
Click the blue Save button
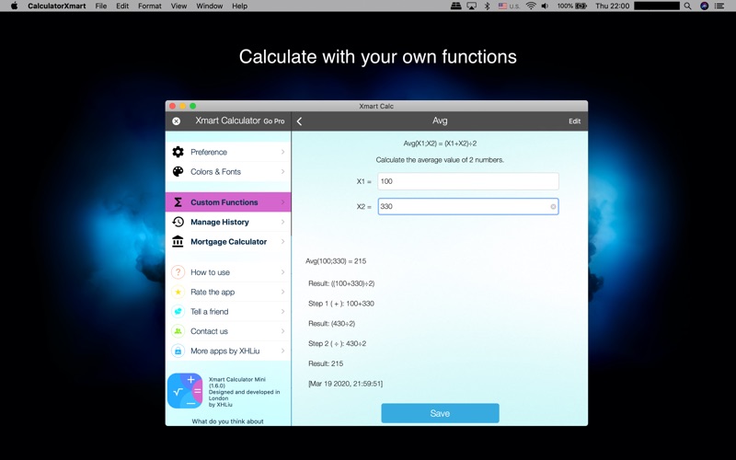coord(440,413)
